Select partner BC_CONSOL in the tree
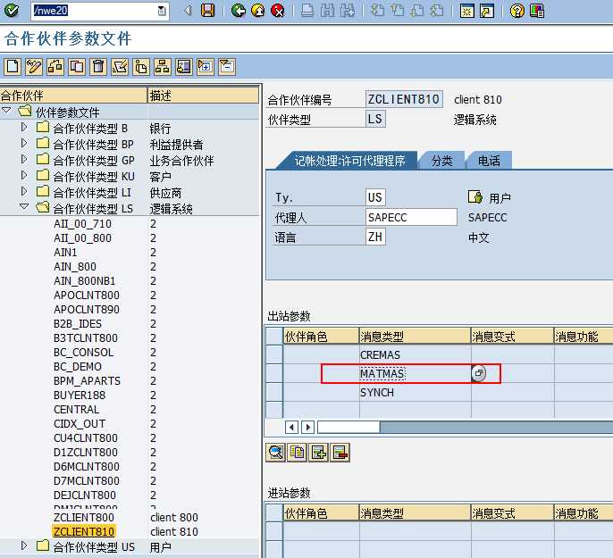The width and height of the screenshot is (613, 558). (x=84, y=353)
